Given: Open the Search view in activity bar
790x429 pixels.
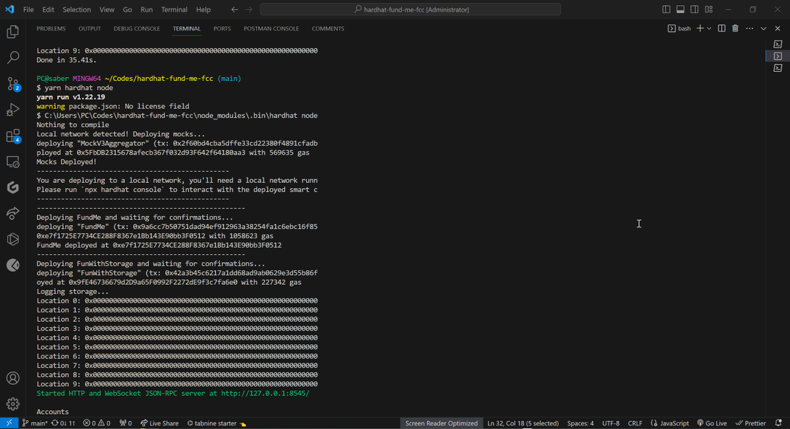Looking at the screenshot, I should pos(13,58).
